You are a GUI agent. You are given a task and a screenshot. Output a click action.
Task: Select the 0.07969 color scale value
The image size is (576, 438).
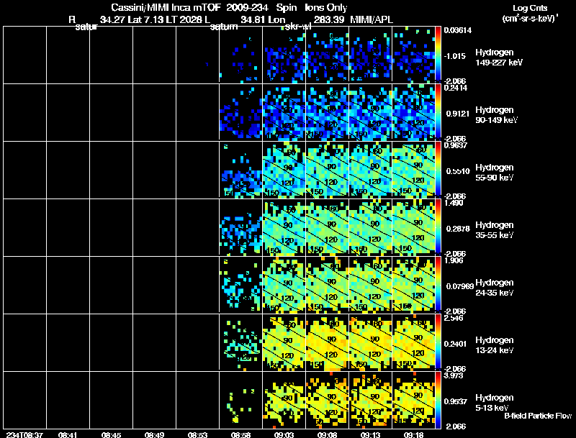coord(460,286)
